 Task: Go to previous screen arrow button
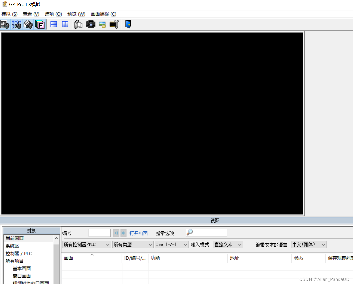click(x=116, y=233)
